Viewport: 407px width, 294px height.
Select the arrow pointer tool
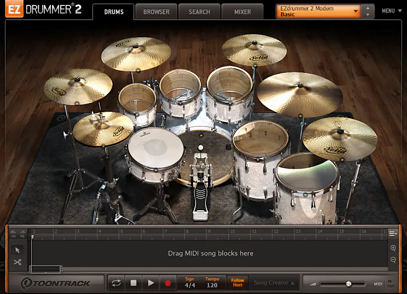coord(17,250)
